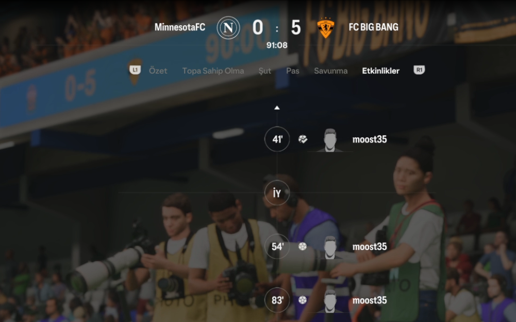Image resolution: width=516 pixels, height=322 pixels.
Task: Click the goal ball icon at 83'
Action: pyautogui.click(x=303, y=300)
